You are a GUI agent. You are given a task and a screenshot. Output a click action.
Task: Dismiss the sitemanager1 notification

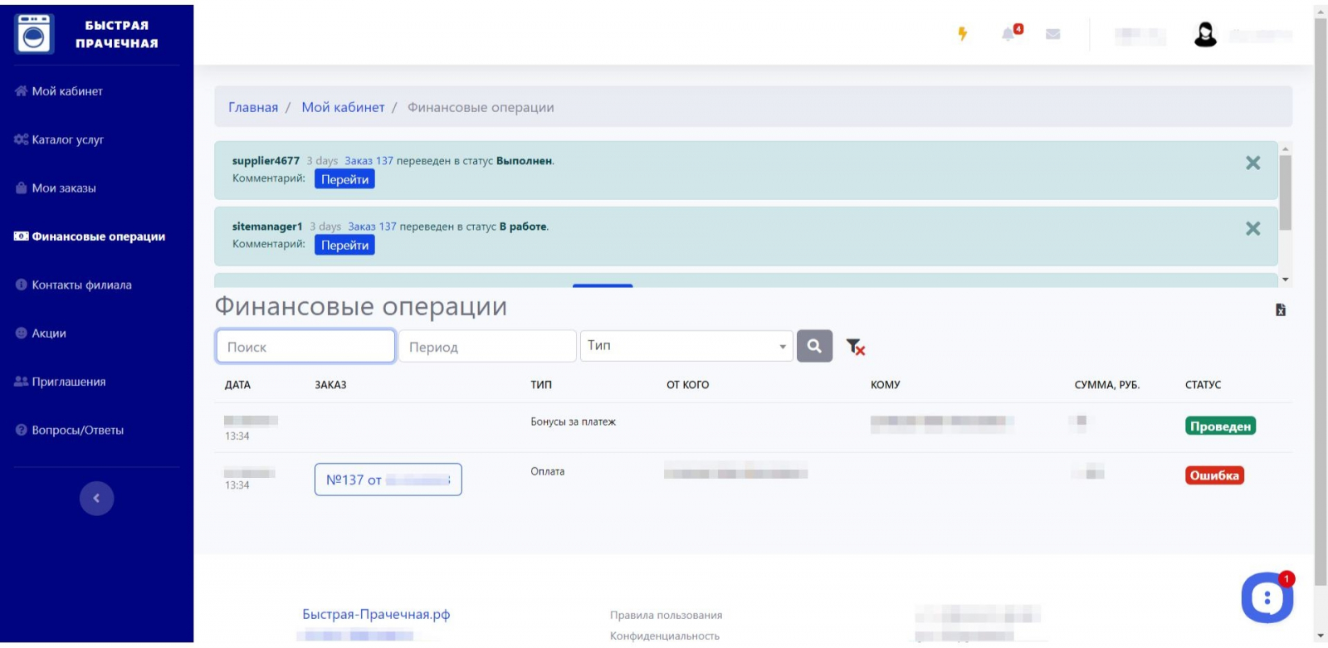[1253, 229]
